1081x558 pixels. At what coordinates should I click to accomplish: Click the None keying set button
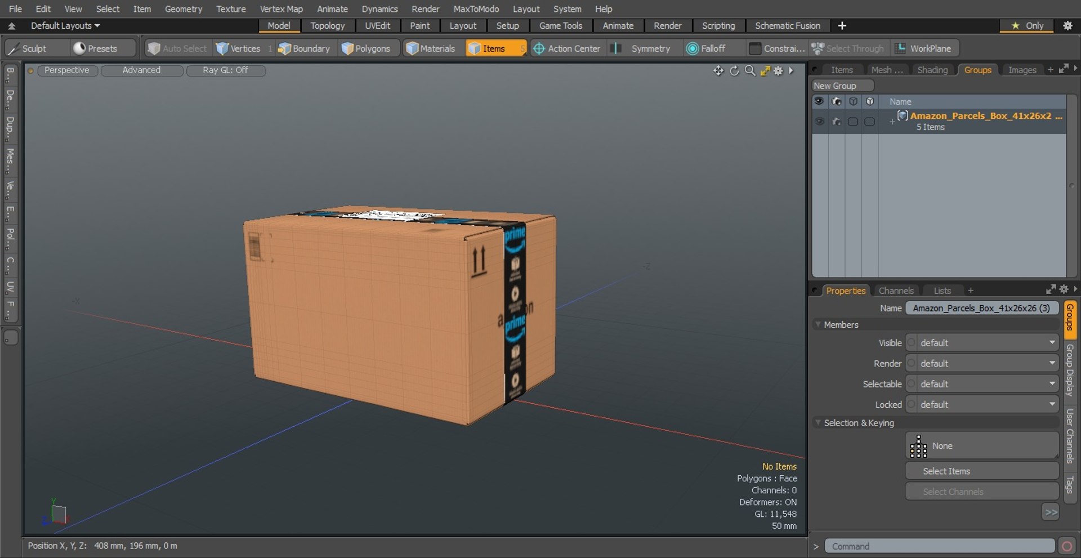(x=982, y=445)
